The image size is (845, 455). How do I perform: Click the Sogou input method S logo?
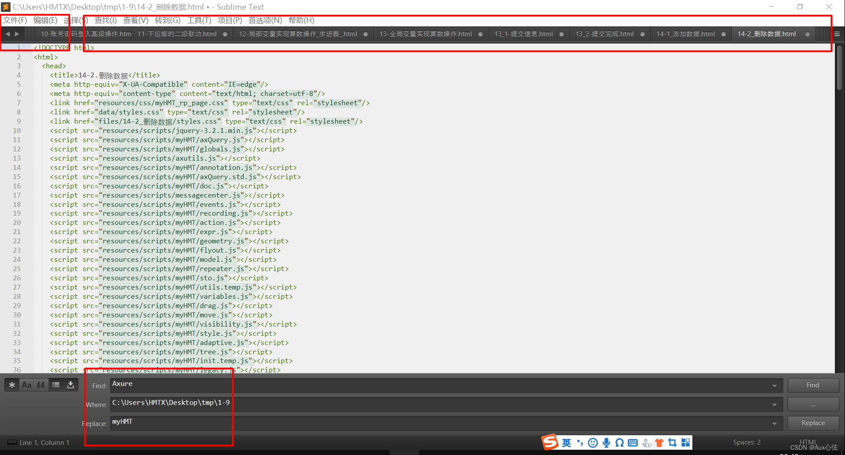pyautogui.click(x=550, y=442)
